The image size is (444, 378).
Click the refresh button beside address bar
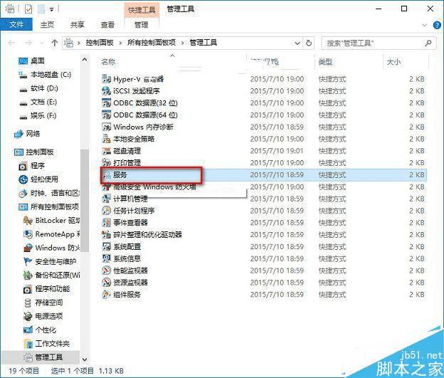(309, 43)
